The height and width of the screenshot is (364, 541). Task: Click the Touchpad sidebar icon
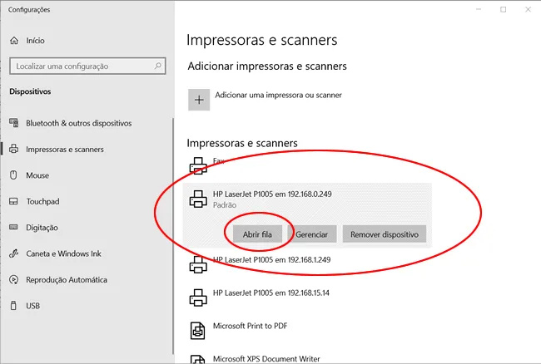pos(13,201)
